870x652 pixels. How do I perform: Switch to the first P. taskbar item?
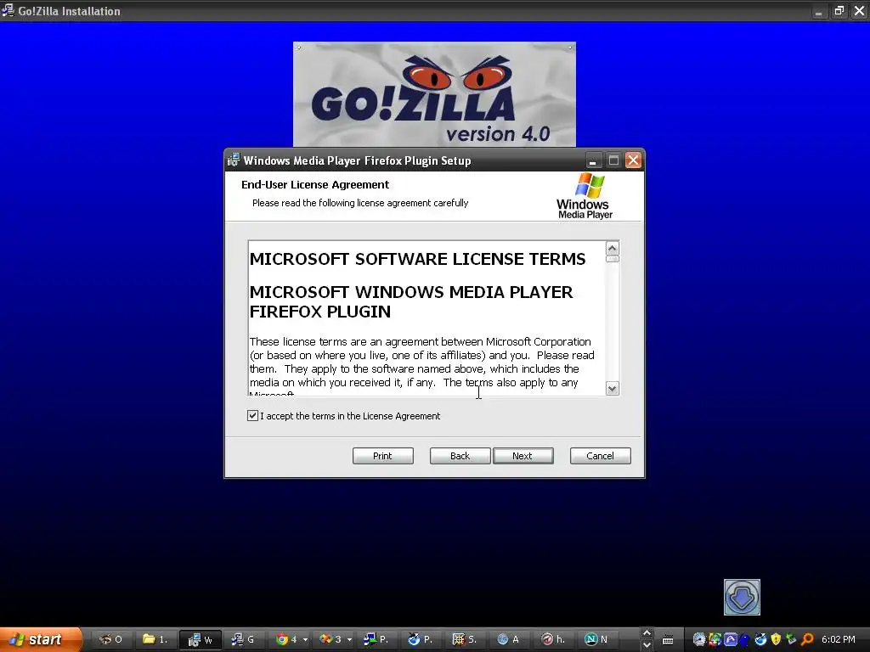tap(376, 639)
